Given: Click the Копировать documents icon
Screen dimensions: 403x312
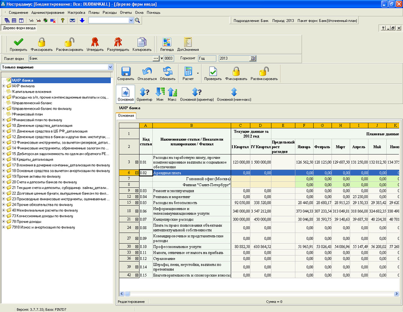Looking at the screenshot, I should (x=142, y=44).
